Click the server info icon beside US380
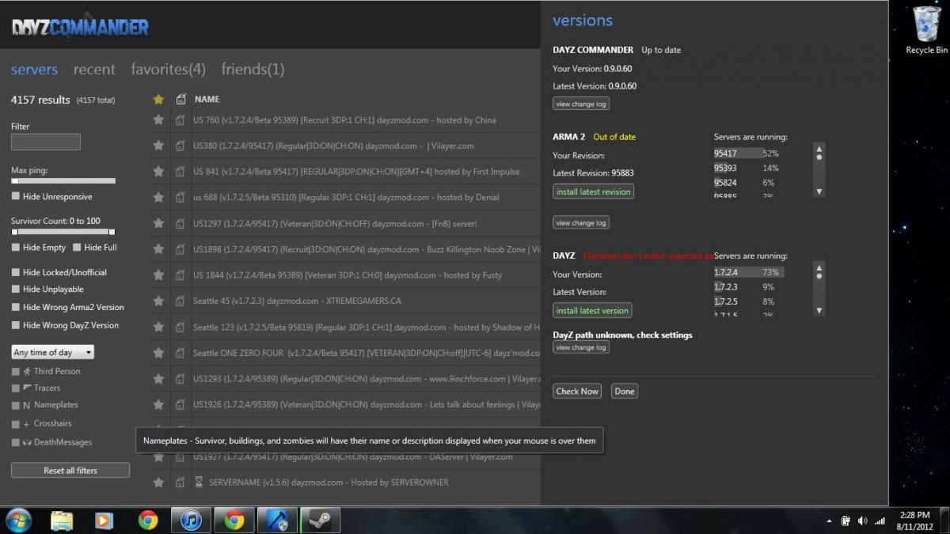The image size is (950, 534). (x=180, y=146)
